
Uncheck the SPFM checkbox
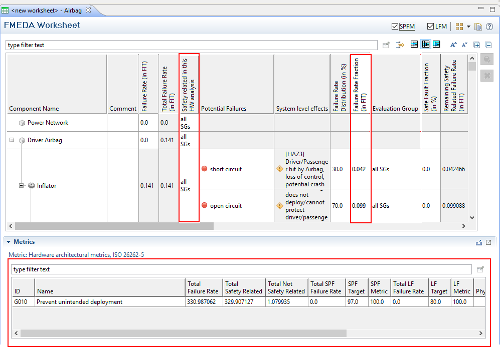(x=395, y=27)
